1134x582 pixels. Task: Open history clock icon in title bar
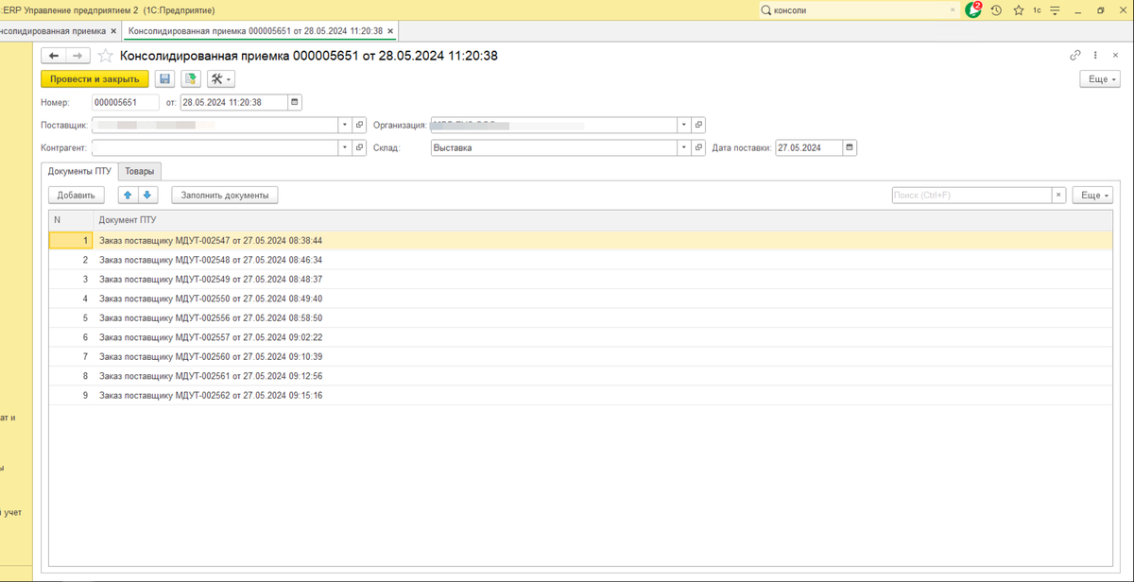coord(996,10)
